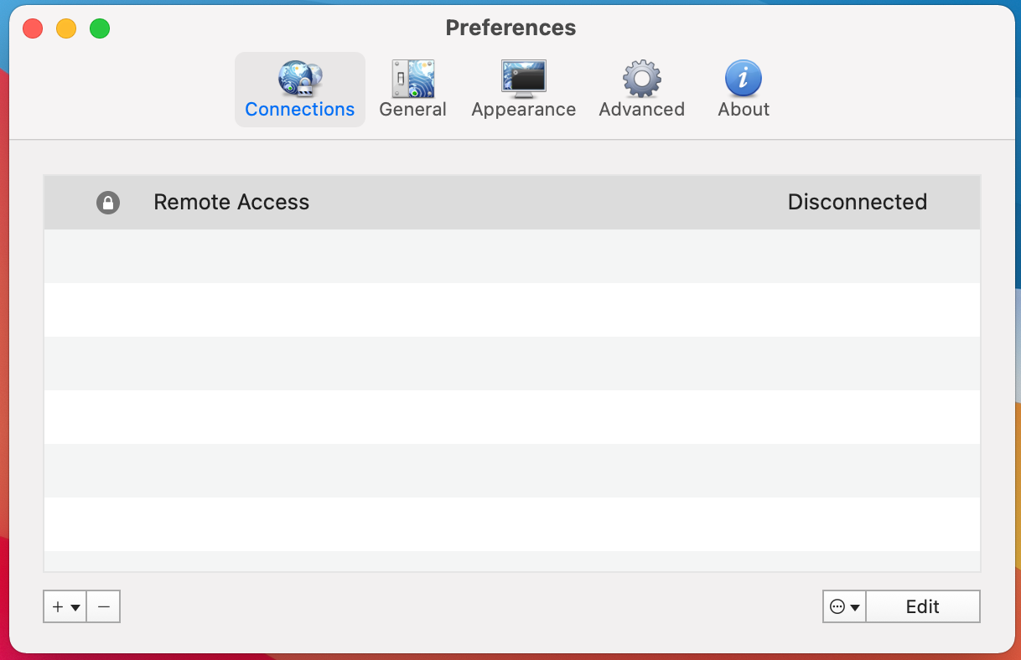Click the plus icon to add a connection

tap(56, 606)
